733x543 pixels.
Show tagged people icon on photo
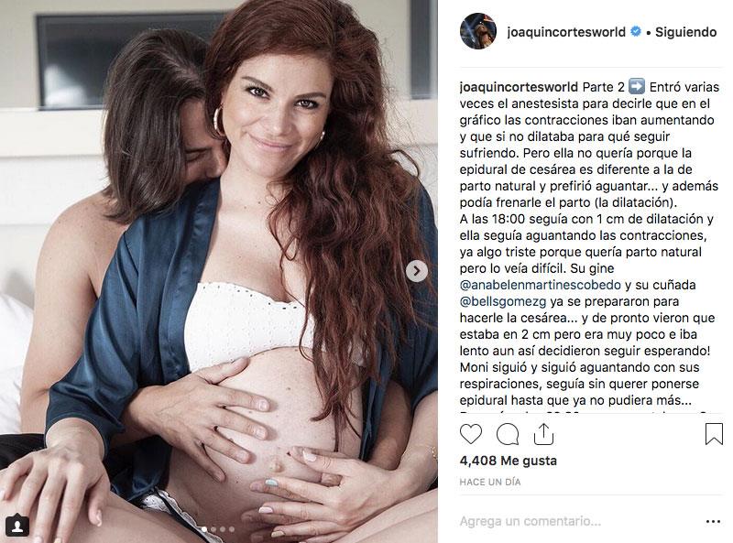[x=17, y=526]
